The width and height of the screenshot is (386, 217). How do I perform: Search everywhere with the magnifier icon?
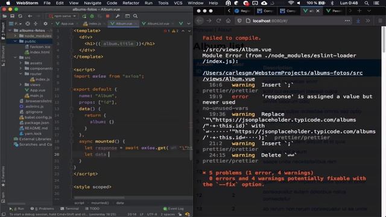135,16
